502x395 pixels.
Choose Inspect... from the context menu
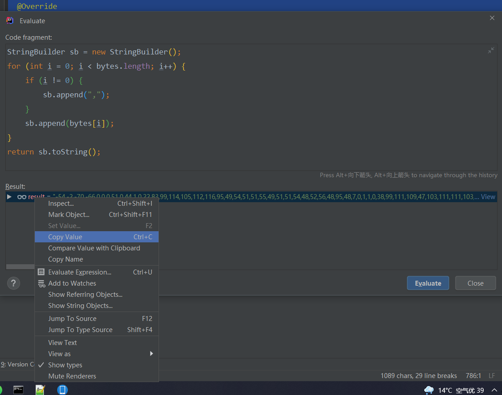pyautogui.click(x=96, y=204)
